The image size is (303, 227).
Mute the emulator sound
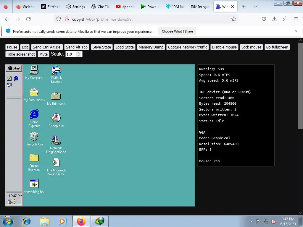pos(43,54)
